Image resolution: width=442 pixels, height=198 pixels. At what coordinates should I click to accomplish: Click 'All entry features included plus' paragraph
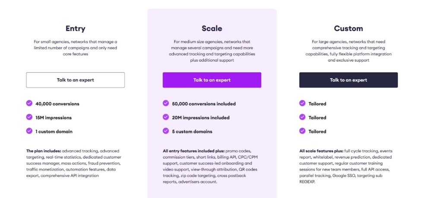click(212, 167)
